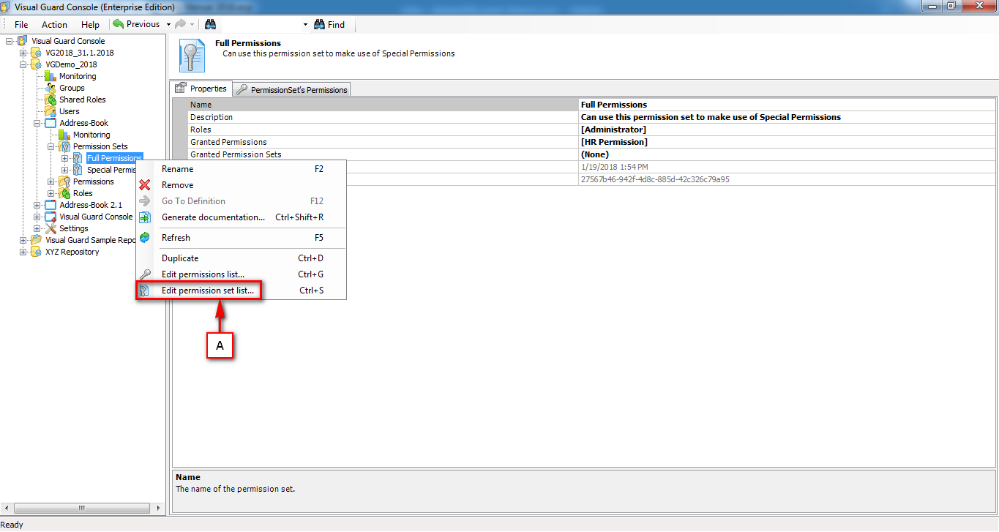The image size is (999, 532).
Task: Click the Visual Guard Sample Repository icon
Action: 37,240
